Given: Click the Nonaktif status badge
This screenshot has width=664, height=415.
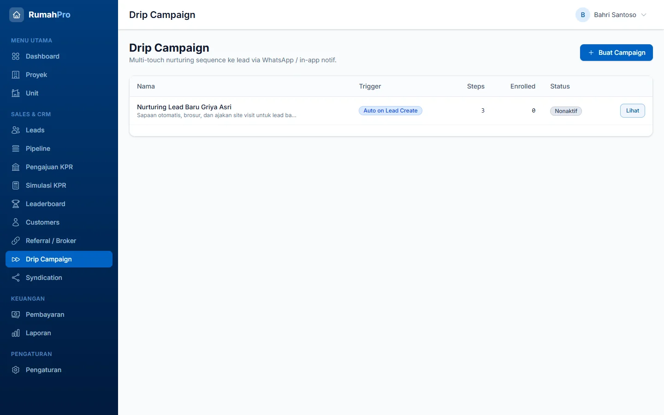Looking at the screenshot, I should [566, 111].
